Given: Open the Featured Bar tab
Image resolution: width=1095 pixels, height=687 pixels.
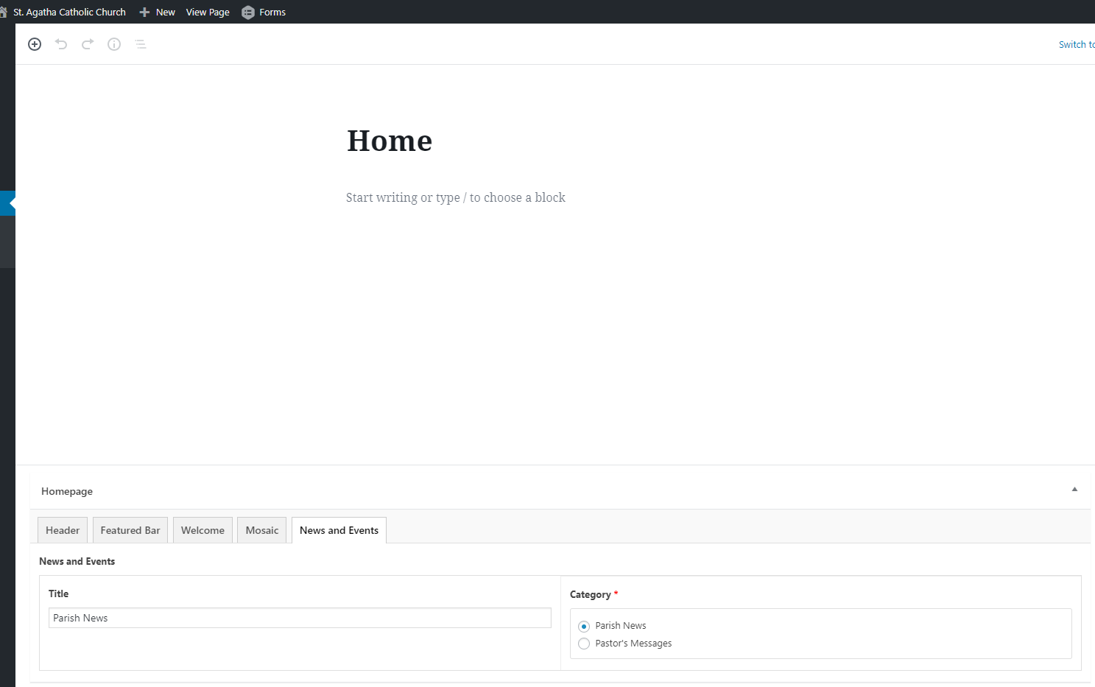Looking at the screenshot, I should 130,530.
